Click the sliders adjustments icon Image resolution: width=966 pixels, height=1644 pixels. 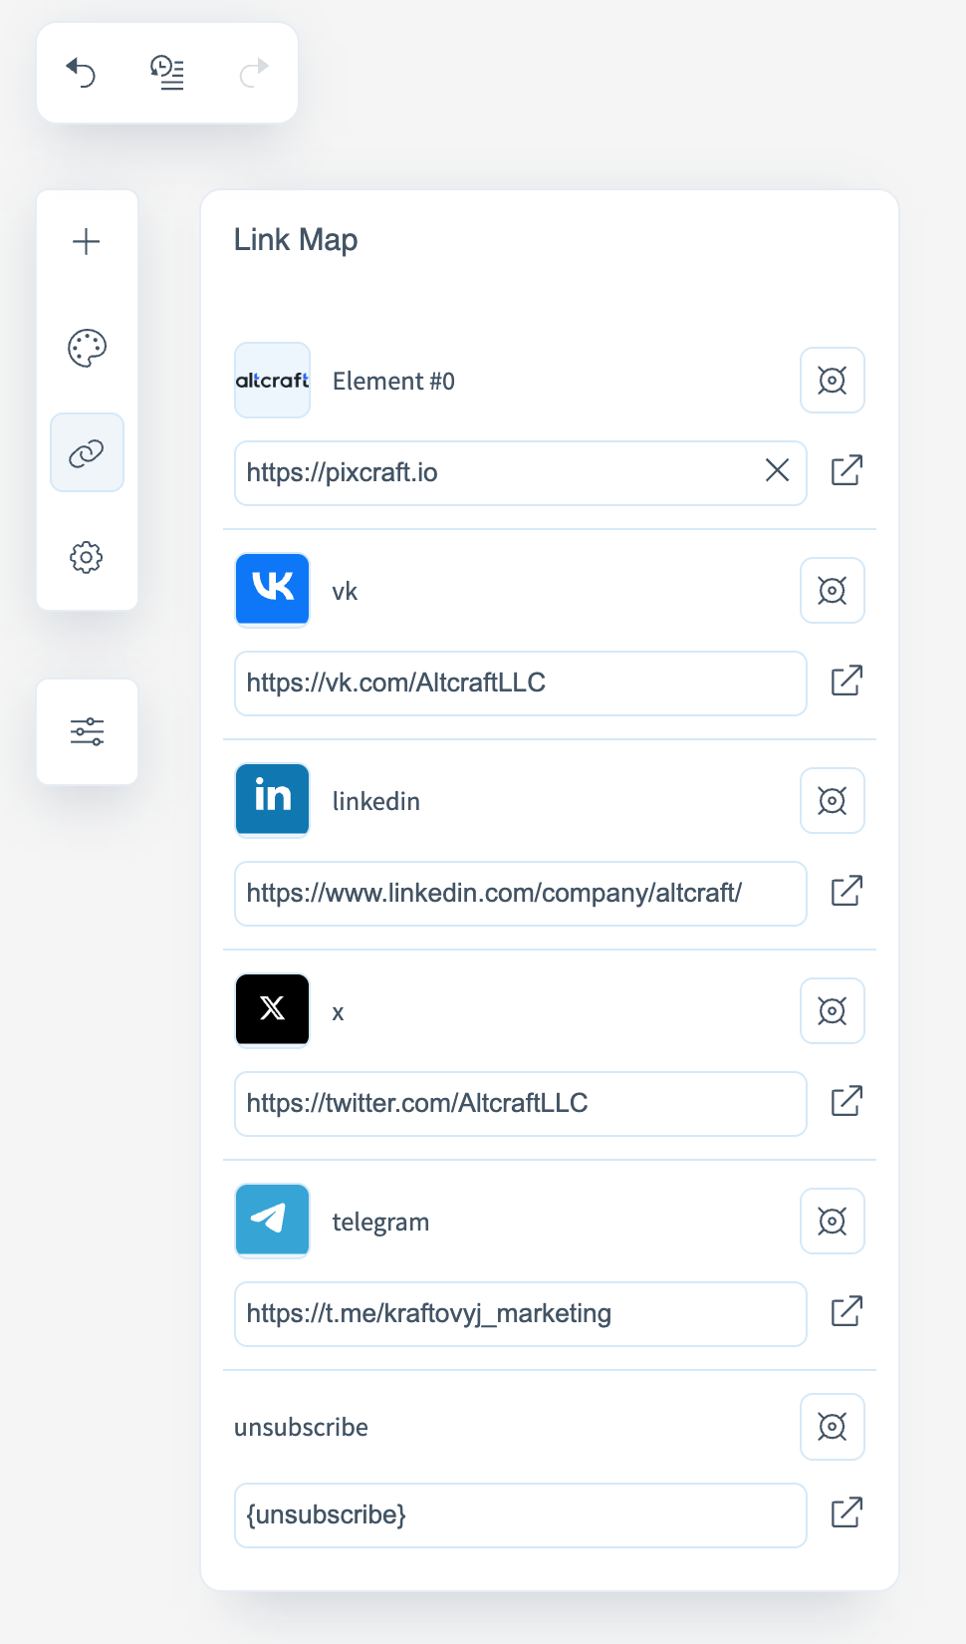pos(87,731)
